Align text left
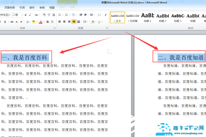The height and width of the screenshot is (137, 206). (60, 22)
